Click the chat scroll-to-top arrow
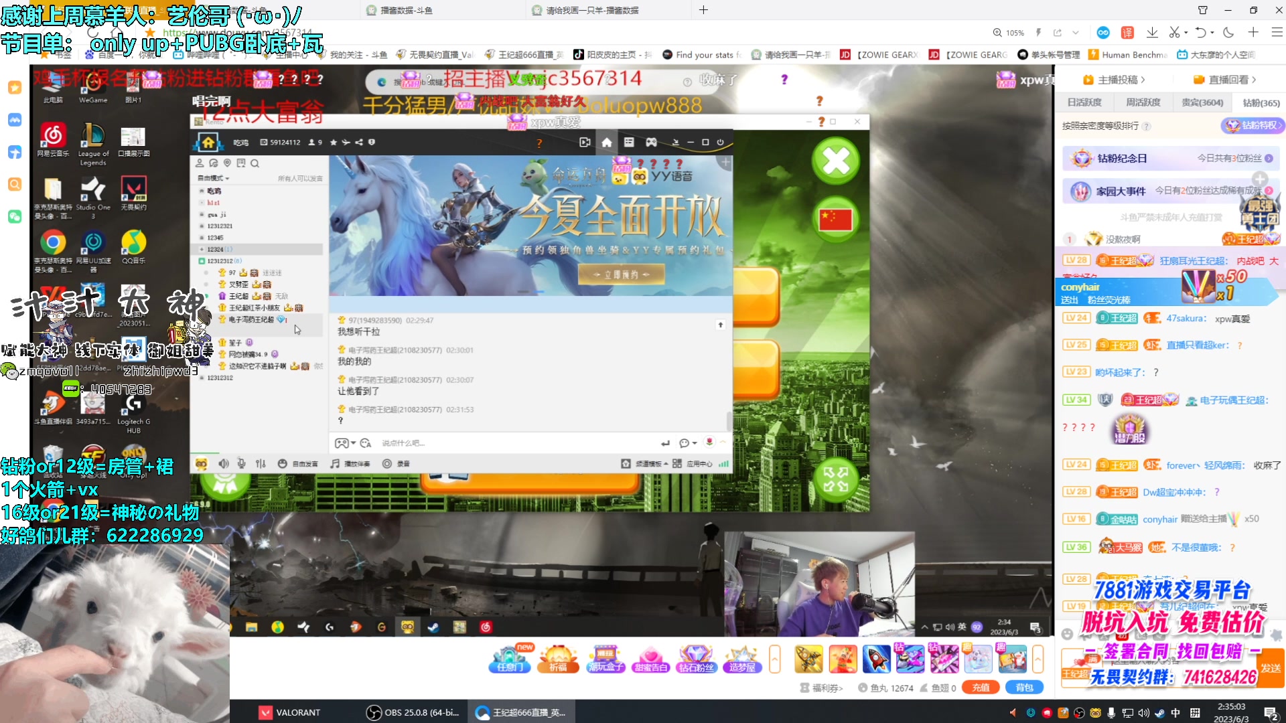This screenshot has width=1286, height=723. tap(721, 325)
